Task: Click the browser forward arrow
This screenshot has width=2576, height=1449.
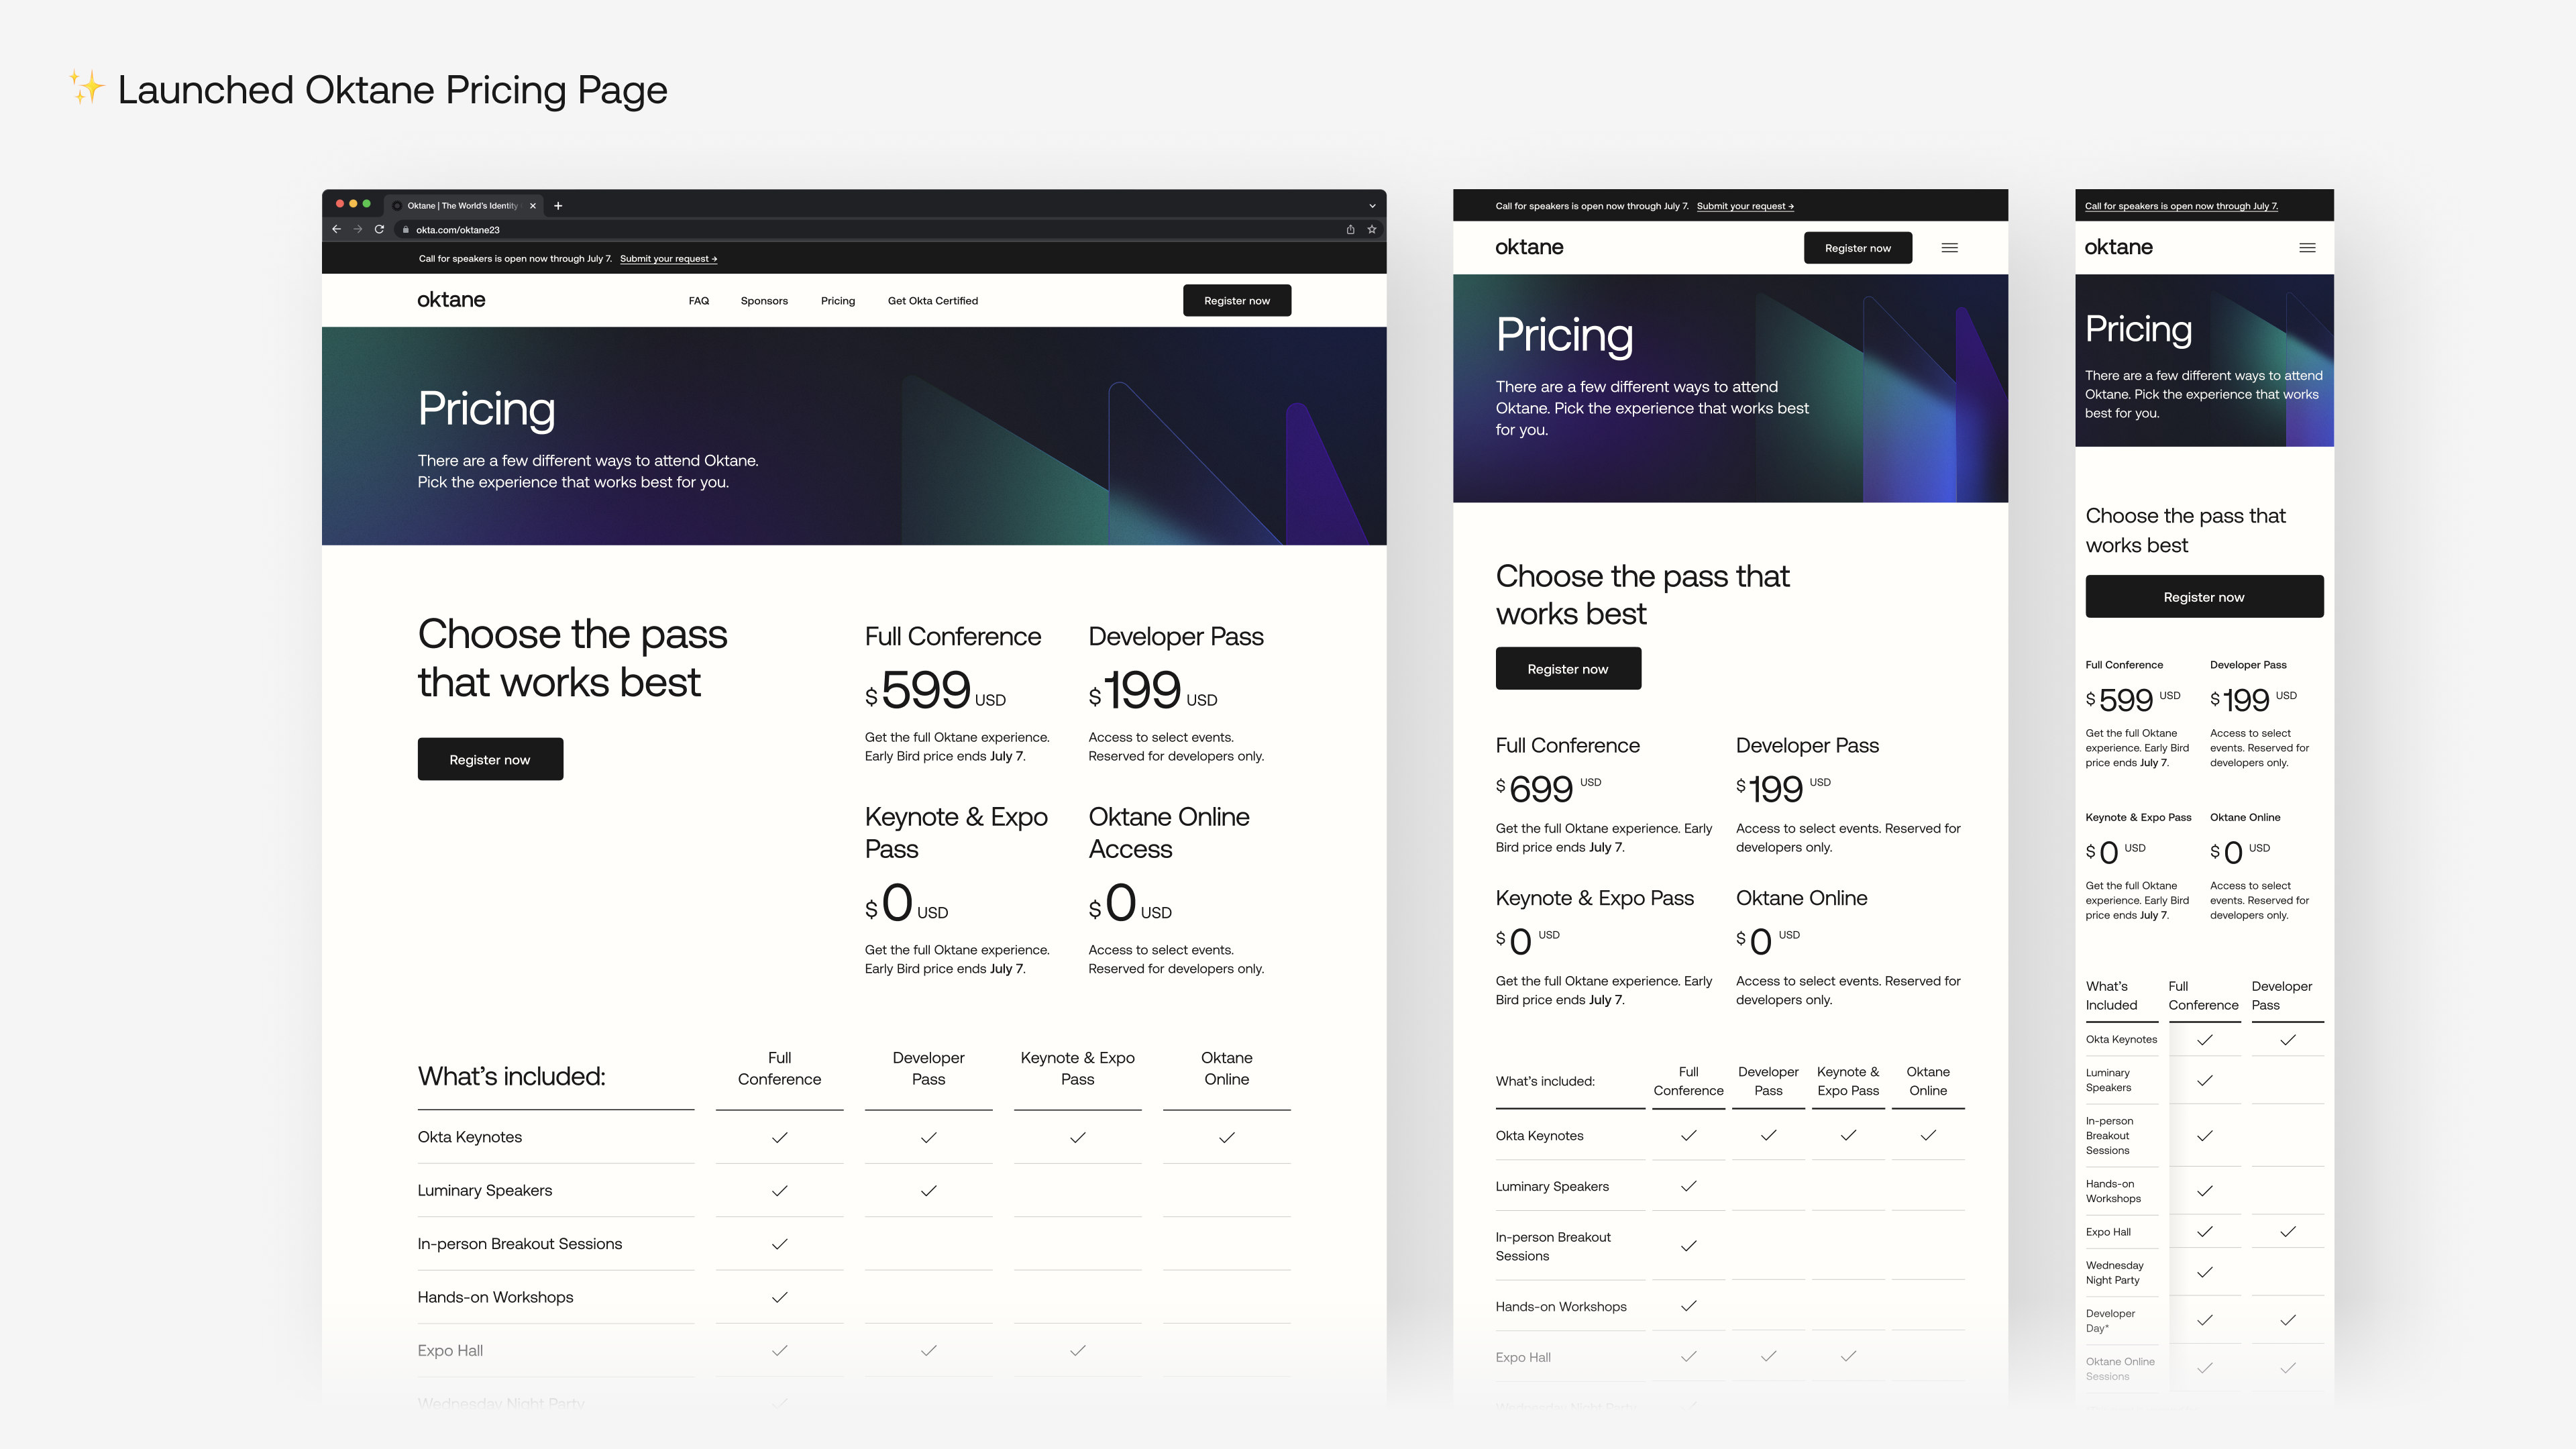Action: [357, 229]
